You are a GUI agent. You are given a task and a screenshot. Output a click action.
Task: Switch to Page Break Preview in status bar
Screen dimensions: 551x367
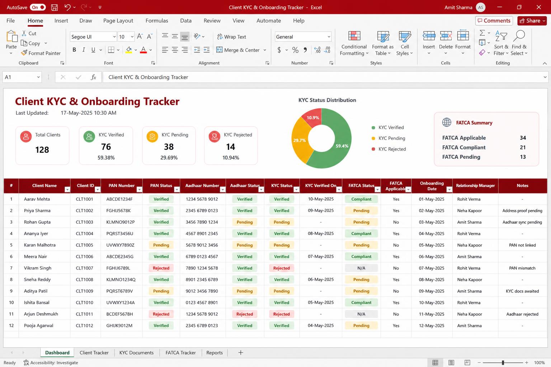click(x=467, y=363)
